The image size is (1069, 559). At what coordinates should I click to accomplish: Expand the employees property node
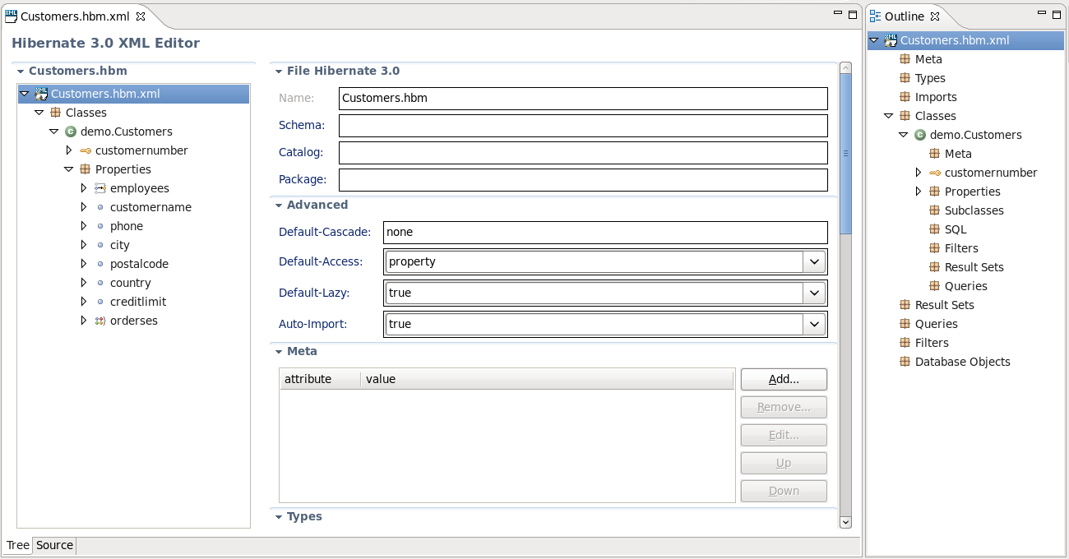[83, 187]
